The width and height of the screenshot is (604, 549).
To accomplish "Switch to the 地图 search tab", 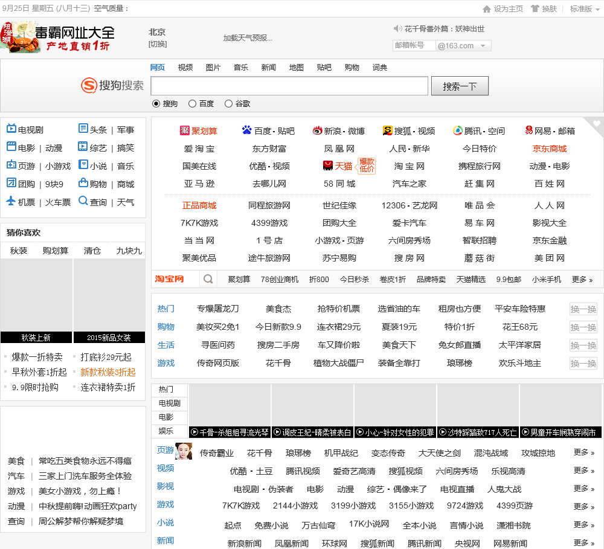I will tap(297, 68).
